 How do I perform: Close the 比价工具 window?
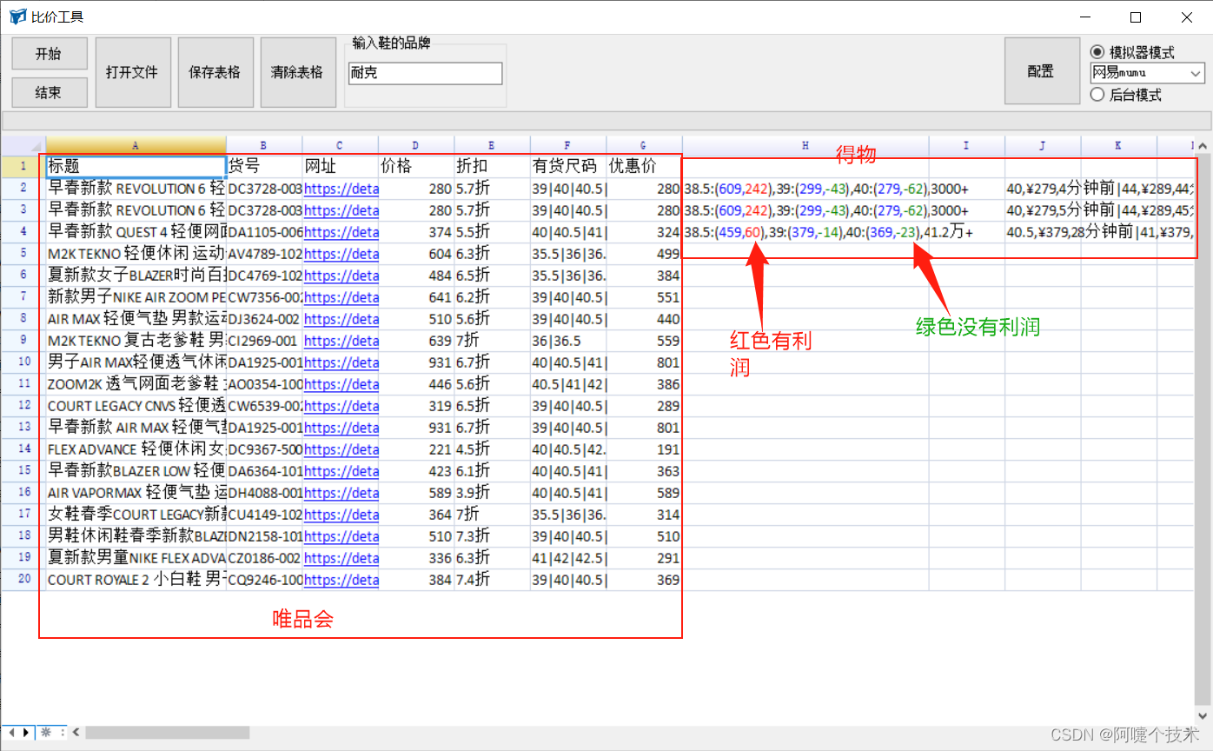(1186, 17)
